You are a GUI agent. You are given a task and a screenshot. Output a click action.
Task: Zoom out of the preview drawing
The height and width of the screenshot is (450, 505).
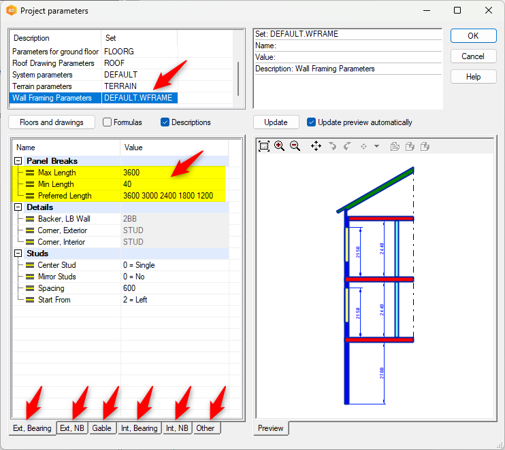pos(295,146)
